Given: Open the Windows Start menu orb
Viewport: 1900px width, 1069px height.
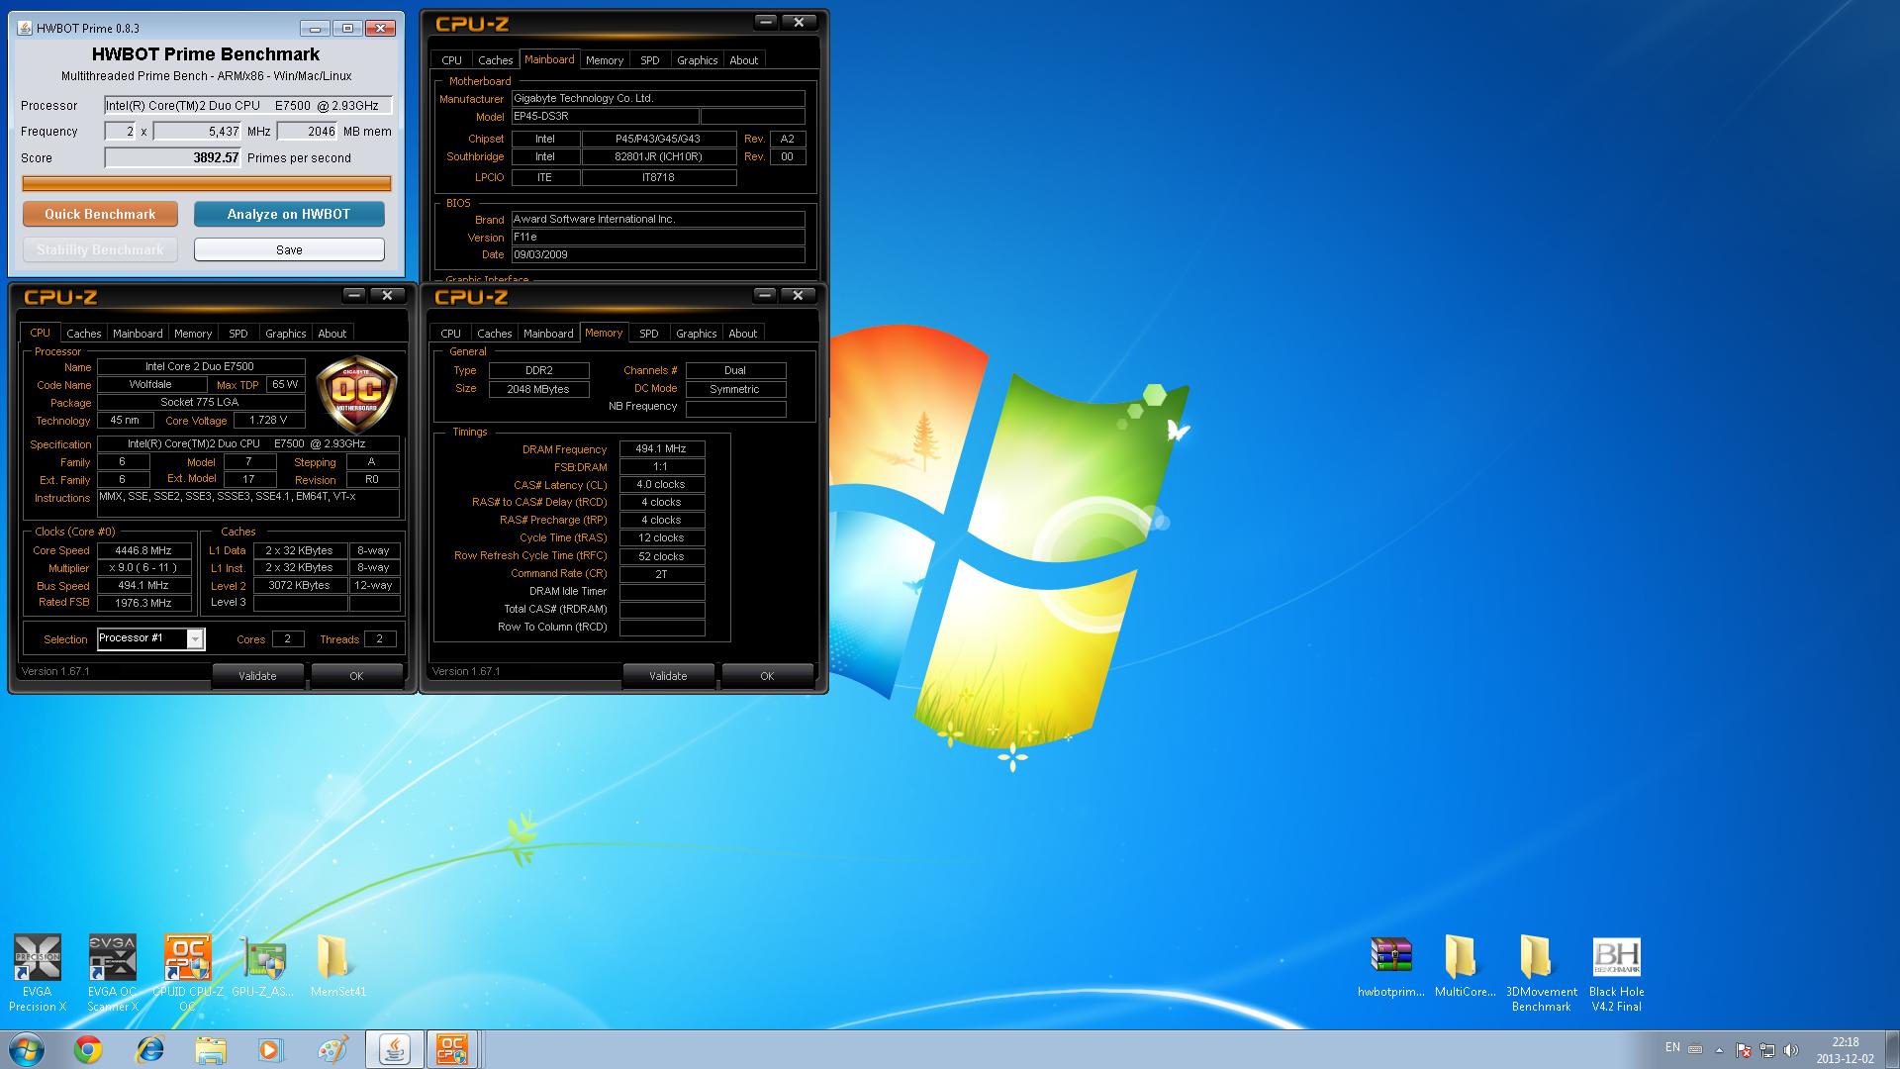Looking at the screenshot, I should [x=27, y=1049].
